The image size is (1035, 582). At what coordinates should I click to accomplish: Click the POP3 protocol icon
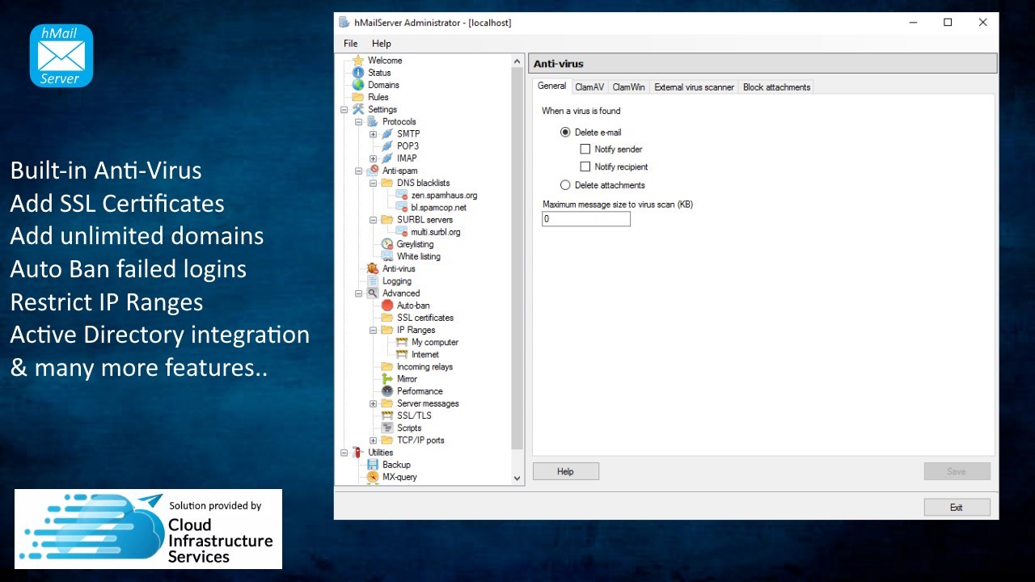pyautogui.click(x=387, y=146)
